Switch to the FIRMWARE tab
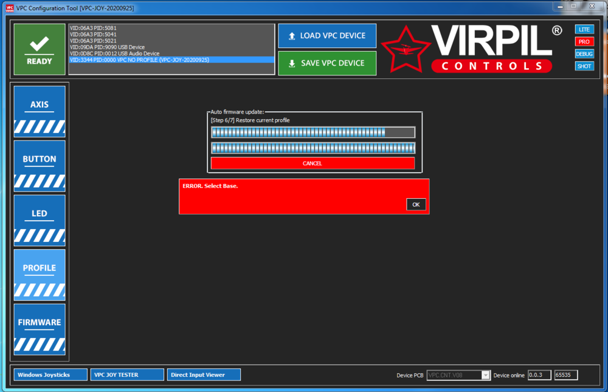Screen dimensions: 608x392 click(40, 329)
